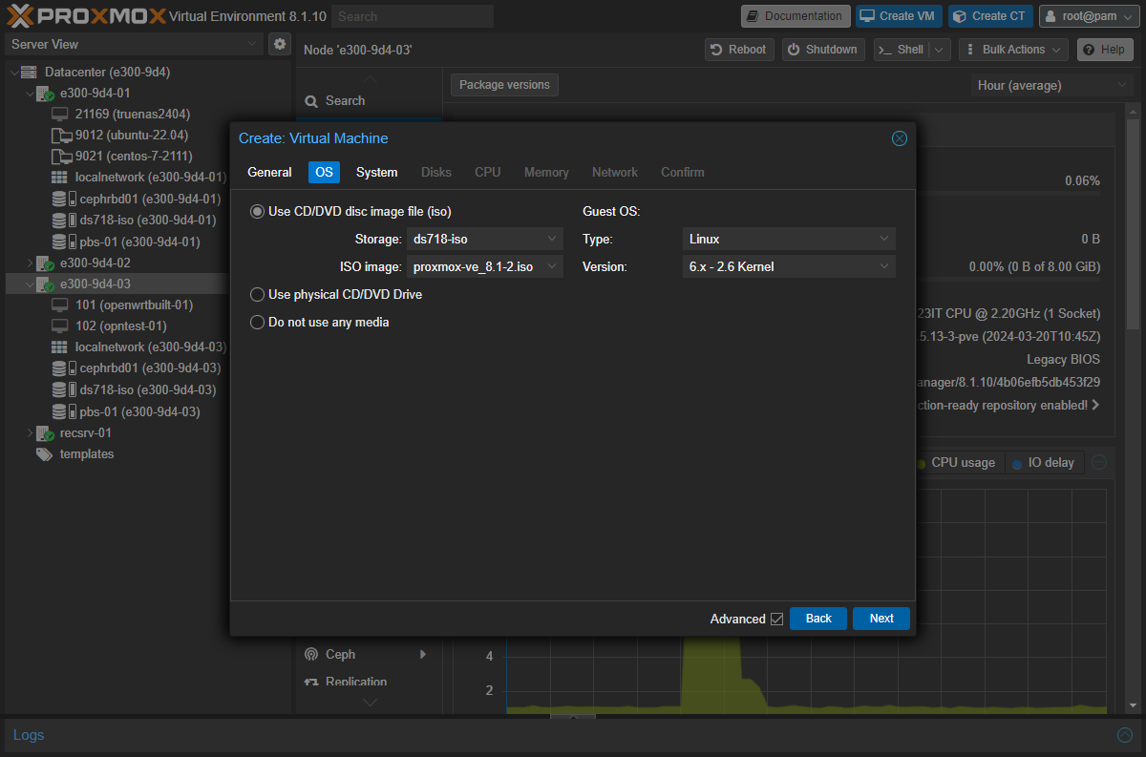The height and width of the screenshot is (757, 1146).
Task: Select Use physical CD/DVD Drive radio
Action: [257, 295]
